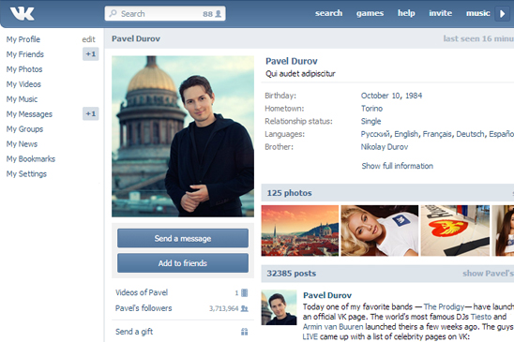Click the October 10, 1984 birthday link

[391, 96]
